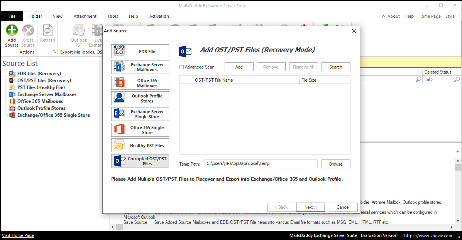Click the Add button in dialog
This screenshot has width=462, height=240.
pos(239,67)
